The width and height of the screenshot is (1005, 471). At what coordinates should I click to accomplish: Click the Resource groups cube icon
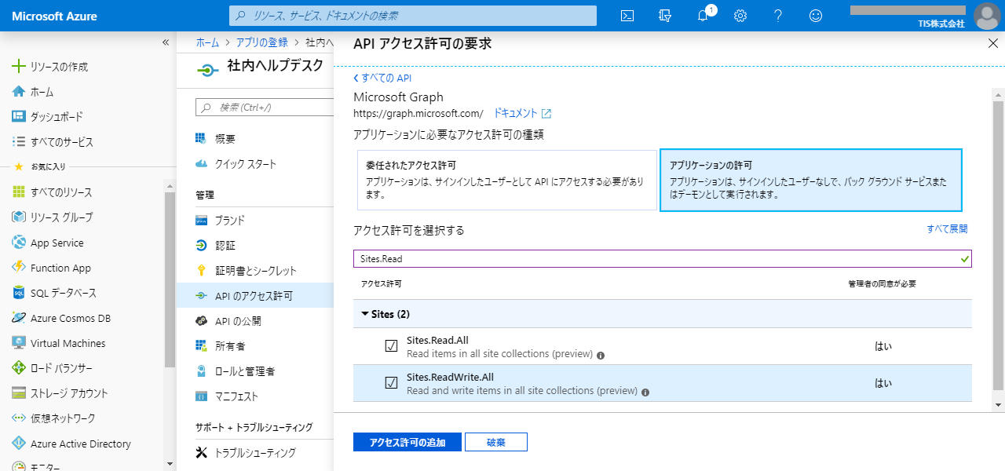[19, 217]
